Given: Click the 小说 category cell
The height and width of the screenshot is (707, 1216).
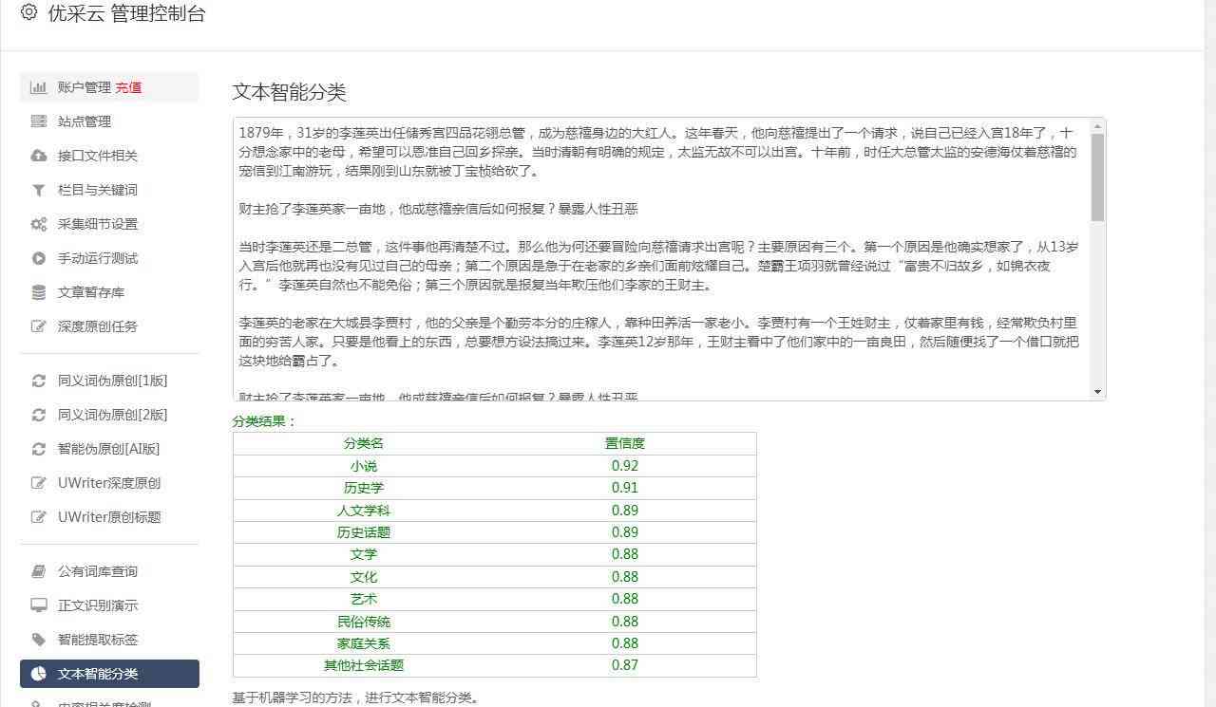Looking at the screenshot, I should (x=364, y=466).
